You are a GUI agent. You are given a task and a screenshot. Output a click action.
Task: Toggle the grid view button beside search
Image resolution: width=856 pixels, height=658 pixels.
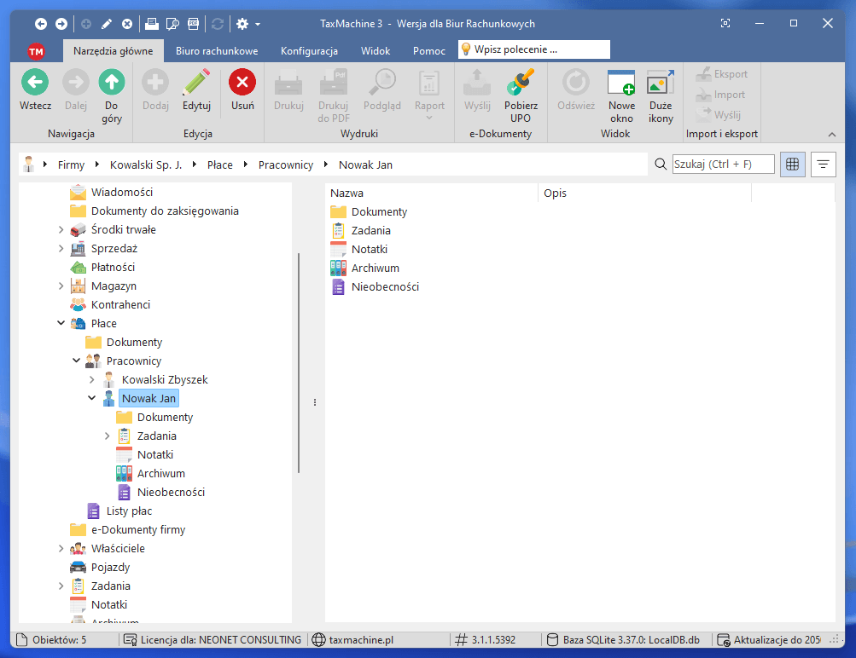pos(792,164)
